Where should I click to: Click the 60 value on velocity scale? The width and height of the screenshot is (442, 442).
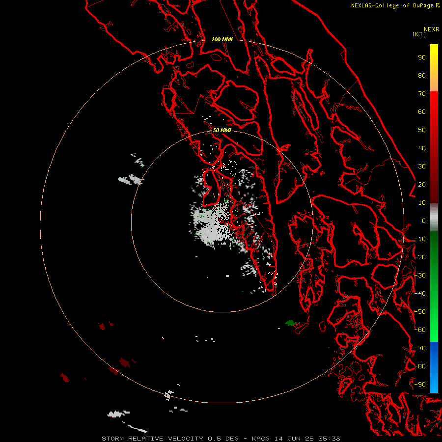coord(422,112)
